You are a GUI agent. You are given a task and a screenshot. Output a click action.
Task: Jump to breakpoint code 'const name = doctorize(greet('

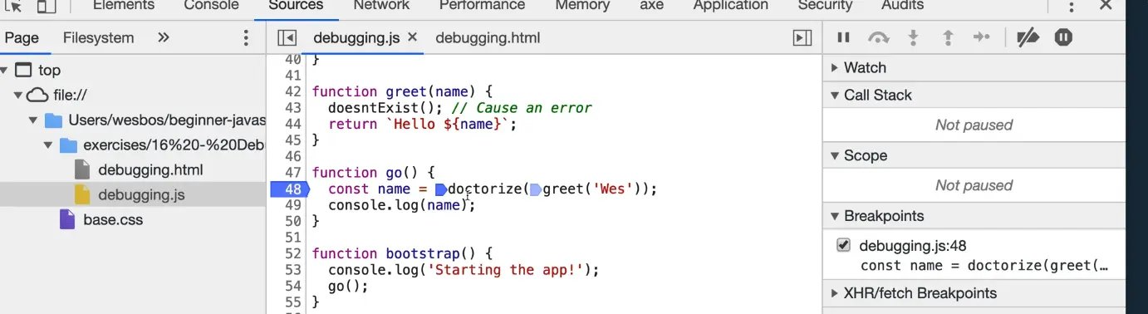pos(984,266)
